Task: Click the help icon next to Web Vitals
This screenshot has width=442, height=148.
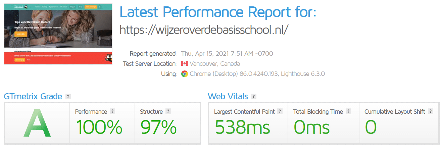Action: click(x=254, y=97)
